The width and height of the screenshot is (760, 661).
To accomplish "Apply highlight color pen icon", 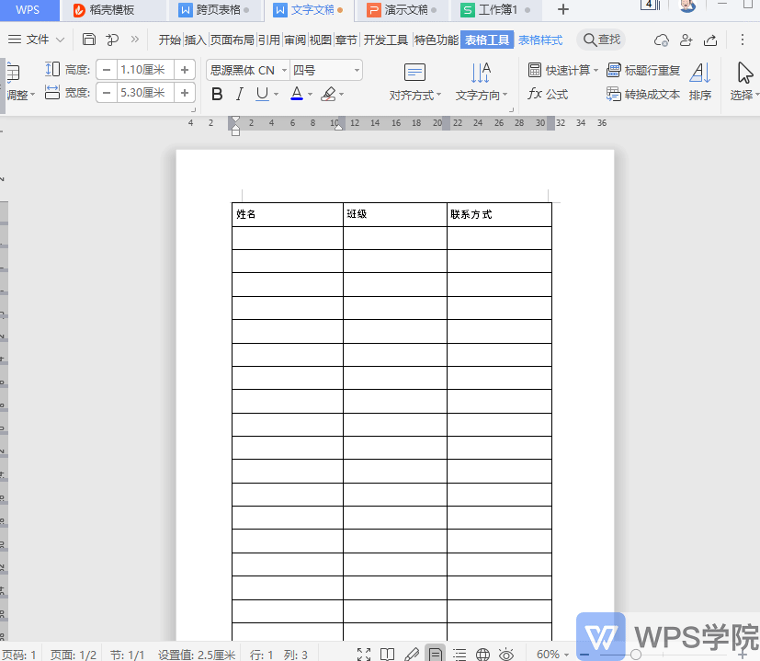I will coord(329,94).
